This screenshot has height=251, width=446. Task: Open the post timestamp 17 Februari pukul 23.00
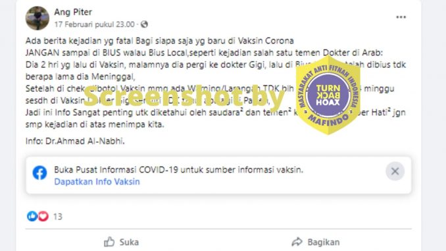[x=95, y=24]
